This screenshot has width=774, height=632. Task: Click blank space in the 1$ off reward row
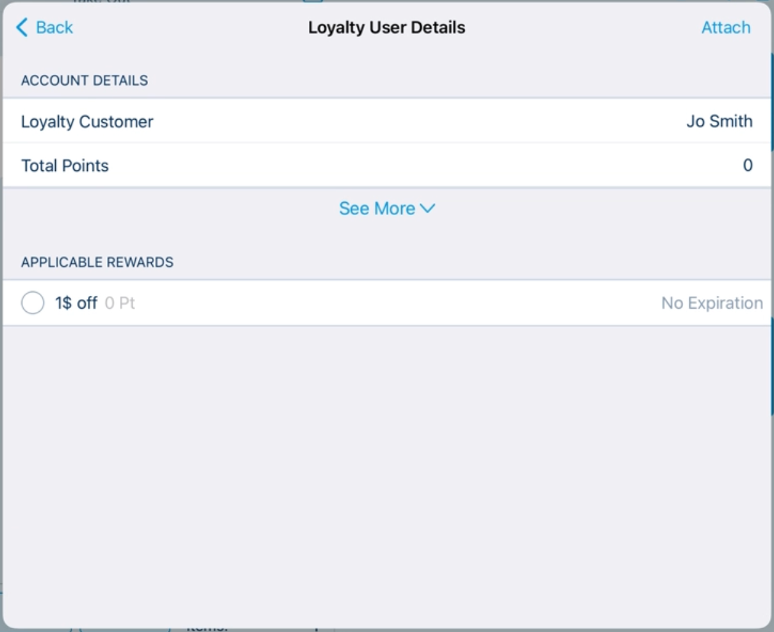click(x=397, y=303)
